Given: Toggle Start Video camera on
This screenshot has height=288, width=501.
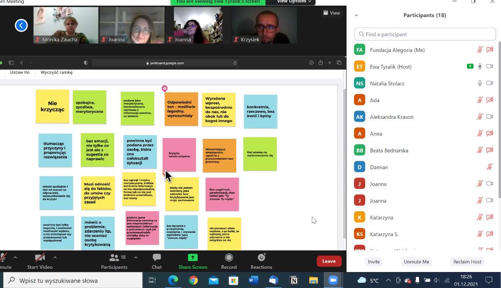Looking at the screenshot, I should (40, 258).
